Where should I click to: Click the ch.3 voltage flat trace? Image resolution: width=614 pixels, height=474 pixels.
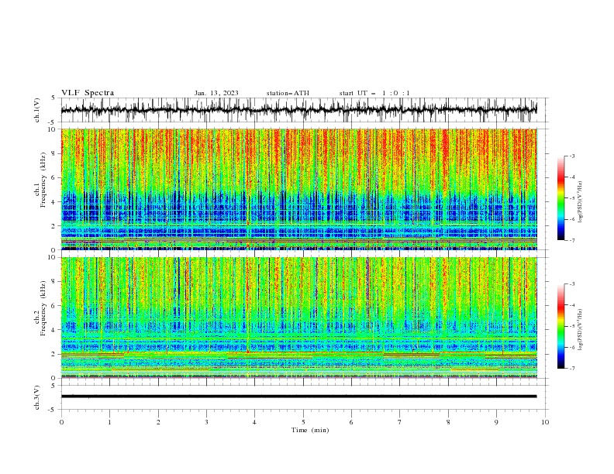click(298, 397)
